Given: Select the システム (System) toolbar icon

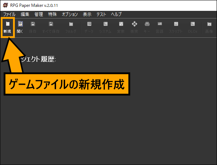Looking at the screenshot, I should (x=105, y=27).
